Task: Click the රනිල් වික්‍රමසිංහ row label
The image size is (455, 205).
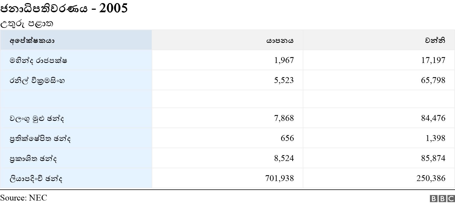Action: [x=37, y=80]
